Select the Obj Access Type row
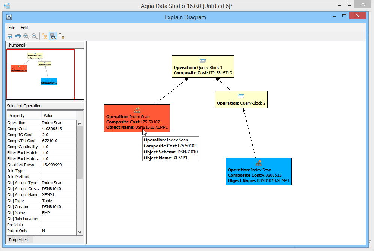This screenshot has height=251, width=374. [x=42, y=183]
